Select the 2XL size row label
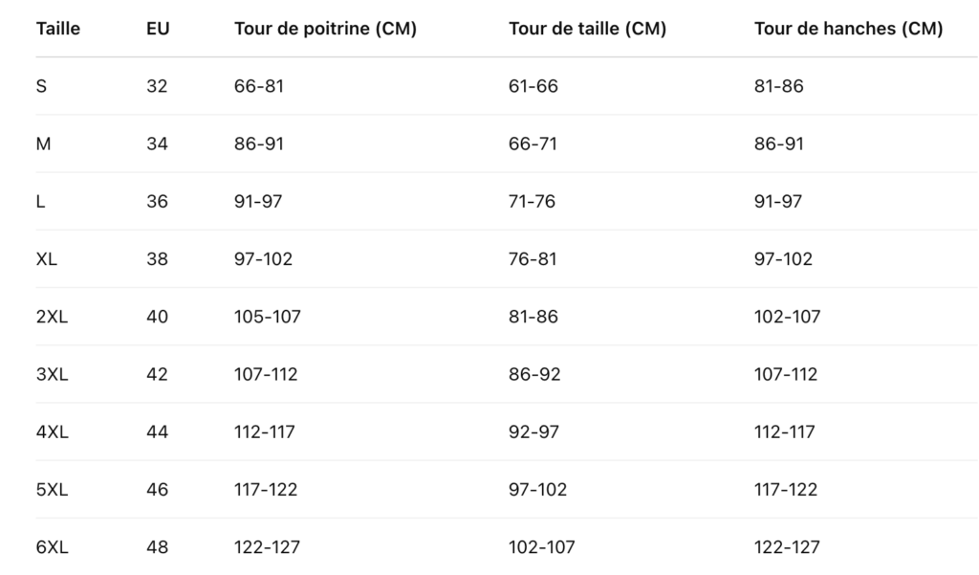The image size is (979, 575). pyautogui.click(x=52, y=317)
